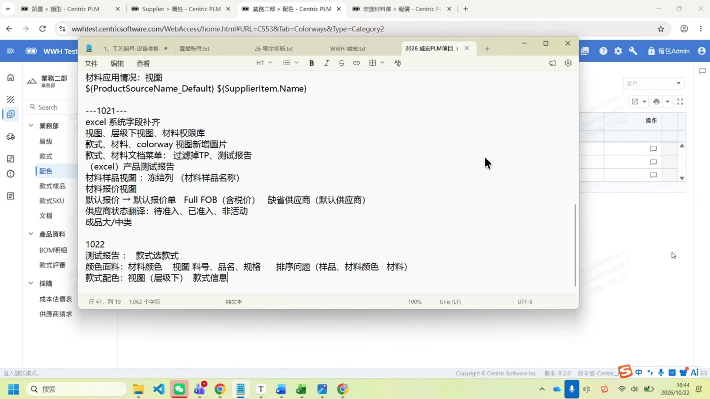The width and height of the screenshot is (710, 399).
Task: Collapse the 業務部 tree section
Action: pyautogui.click(x=31, y=126)
